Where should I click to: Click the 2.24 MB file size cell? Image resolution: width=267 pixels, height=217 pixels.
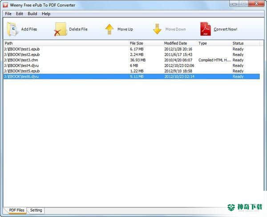pyautogui.click(x=137, y=54)
